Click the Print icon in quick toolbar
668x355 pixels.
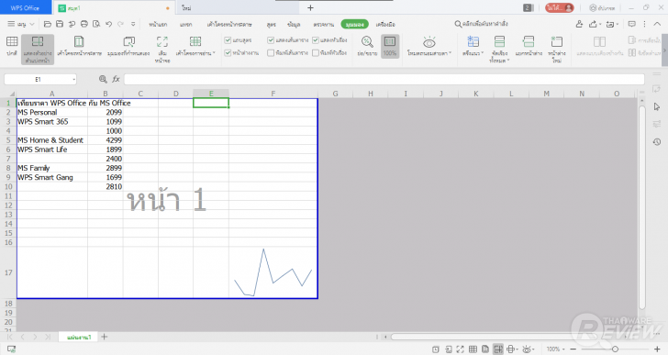pos(84,24)
